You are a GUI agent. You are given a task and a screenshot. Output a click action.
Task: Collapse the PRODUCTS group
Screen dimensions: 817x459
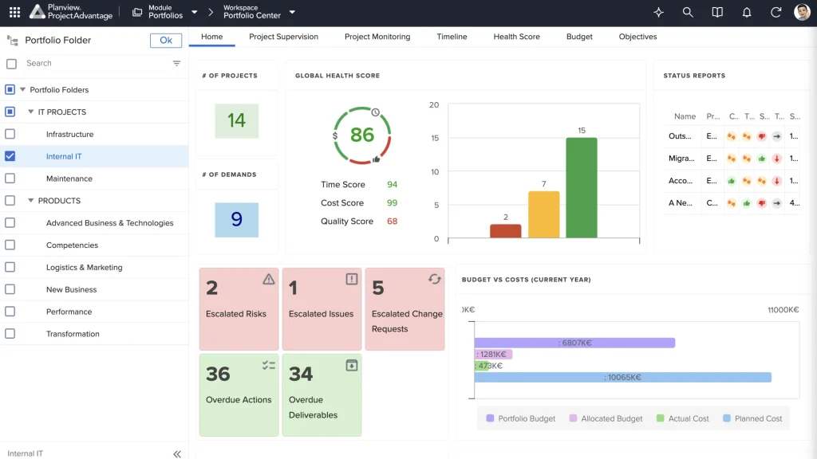pyautogui.click(x=31, y=200)
